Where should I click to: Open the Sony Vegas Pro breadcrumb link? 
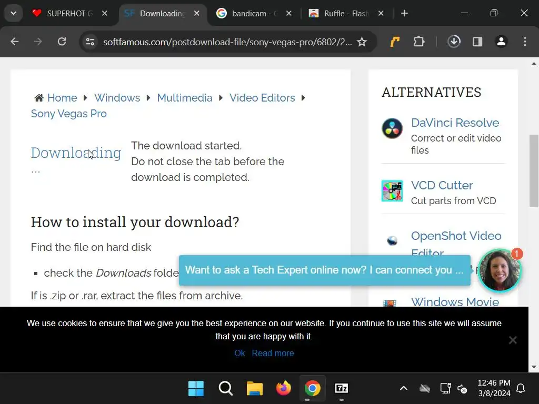click(x=69, y=114)
